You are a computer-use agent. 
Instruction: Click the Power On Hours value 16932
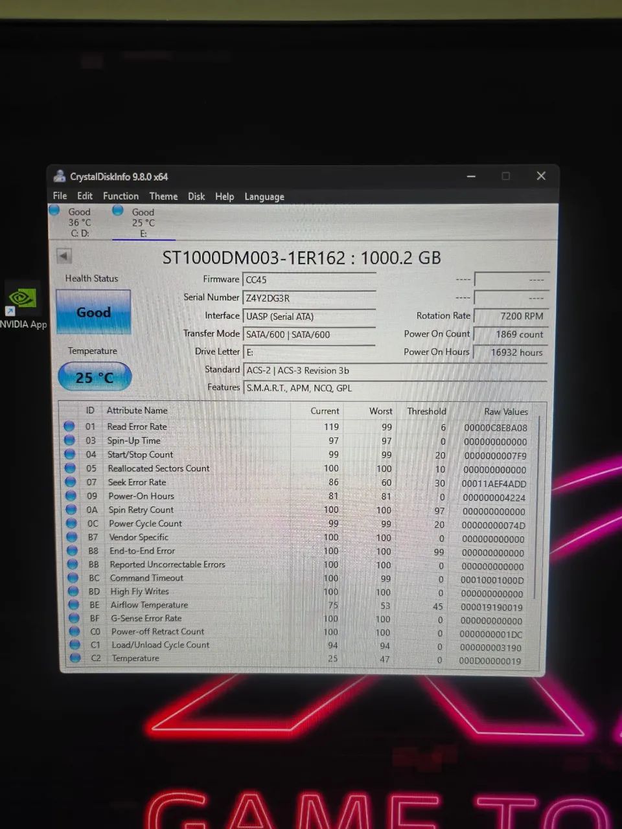click(512, 352)
